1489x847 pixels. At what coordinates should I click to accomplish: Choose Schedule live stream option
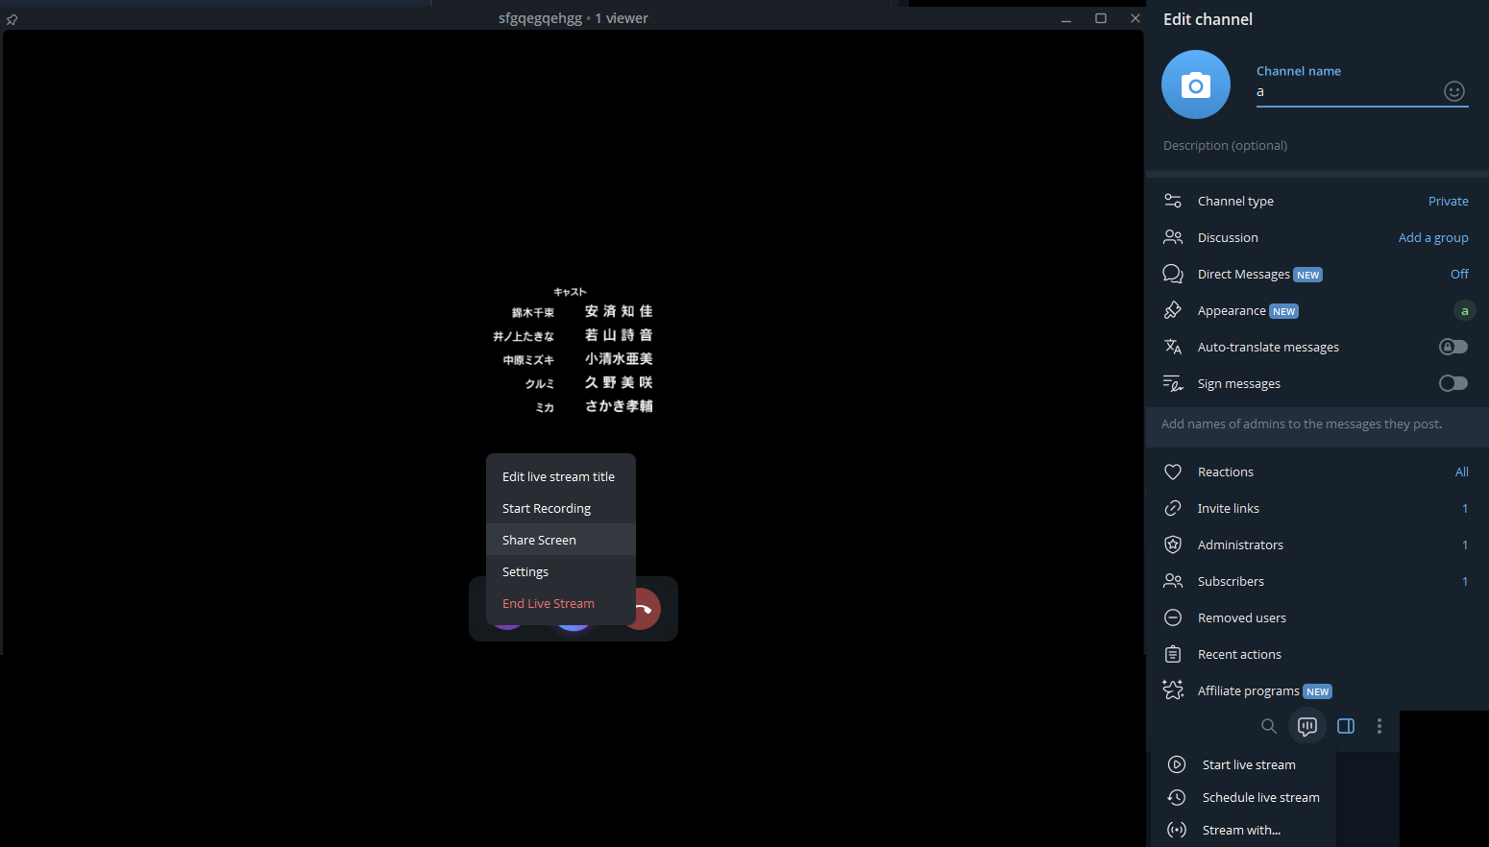tap(1243, 797)
